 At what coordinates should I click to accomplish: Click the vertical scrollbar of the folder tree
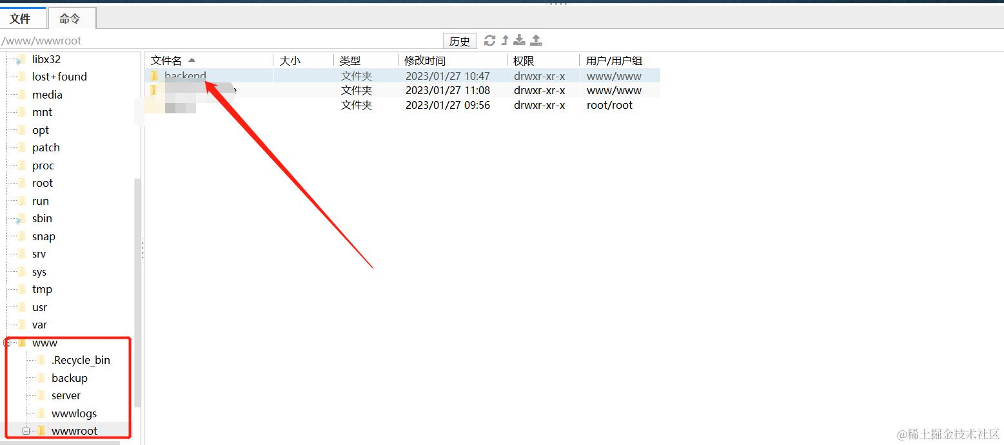(x=137, y=293)
